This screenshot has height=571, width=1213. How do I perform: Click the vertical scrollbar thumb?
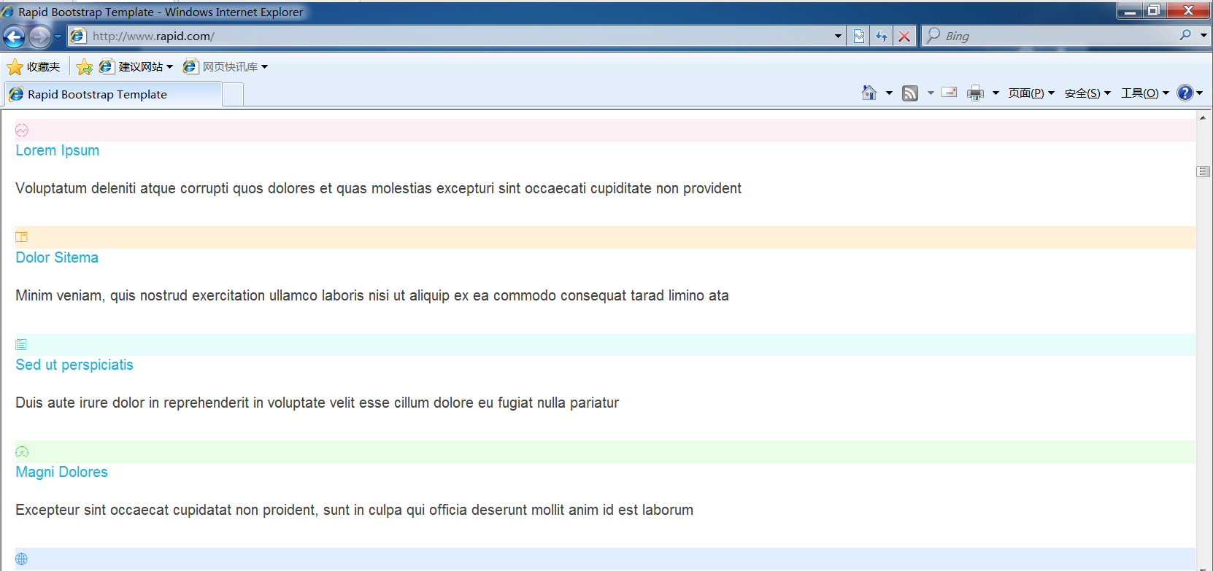point(1204,171)
